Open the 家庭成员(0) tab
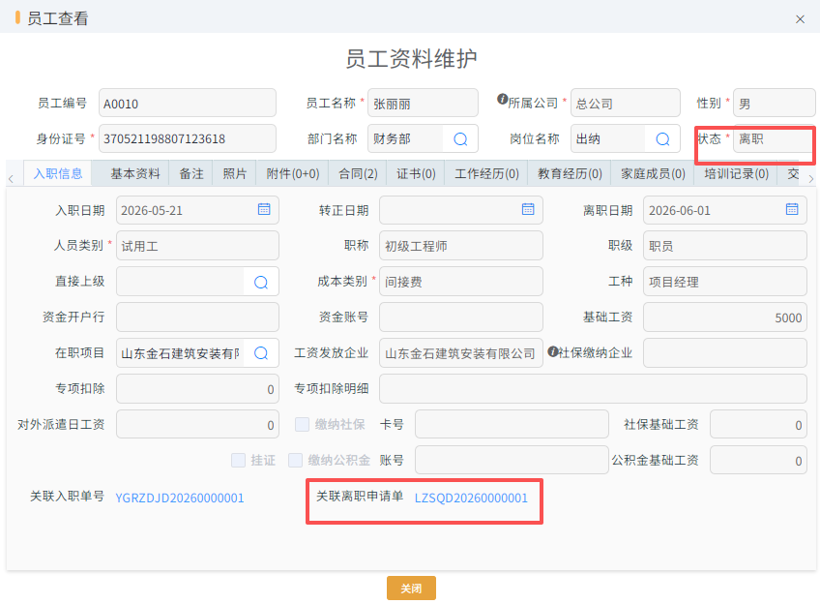Image resolution: width=820 pixels, height=604 pixels. click(x=653, y=174)
